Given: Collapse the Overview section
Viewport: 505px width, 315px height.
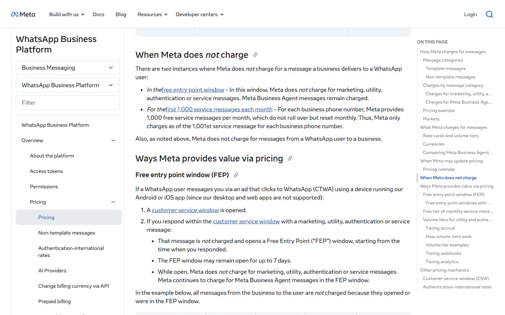Looking at the screenshot, I should point(113,140).
